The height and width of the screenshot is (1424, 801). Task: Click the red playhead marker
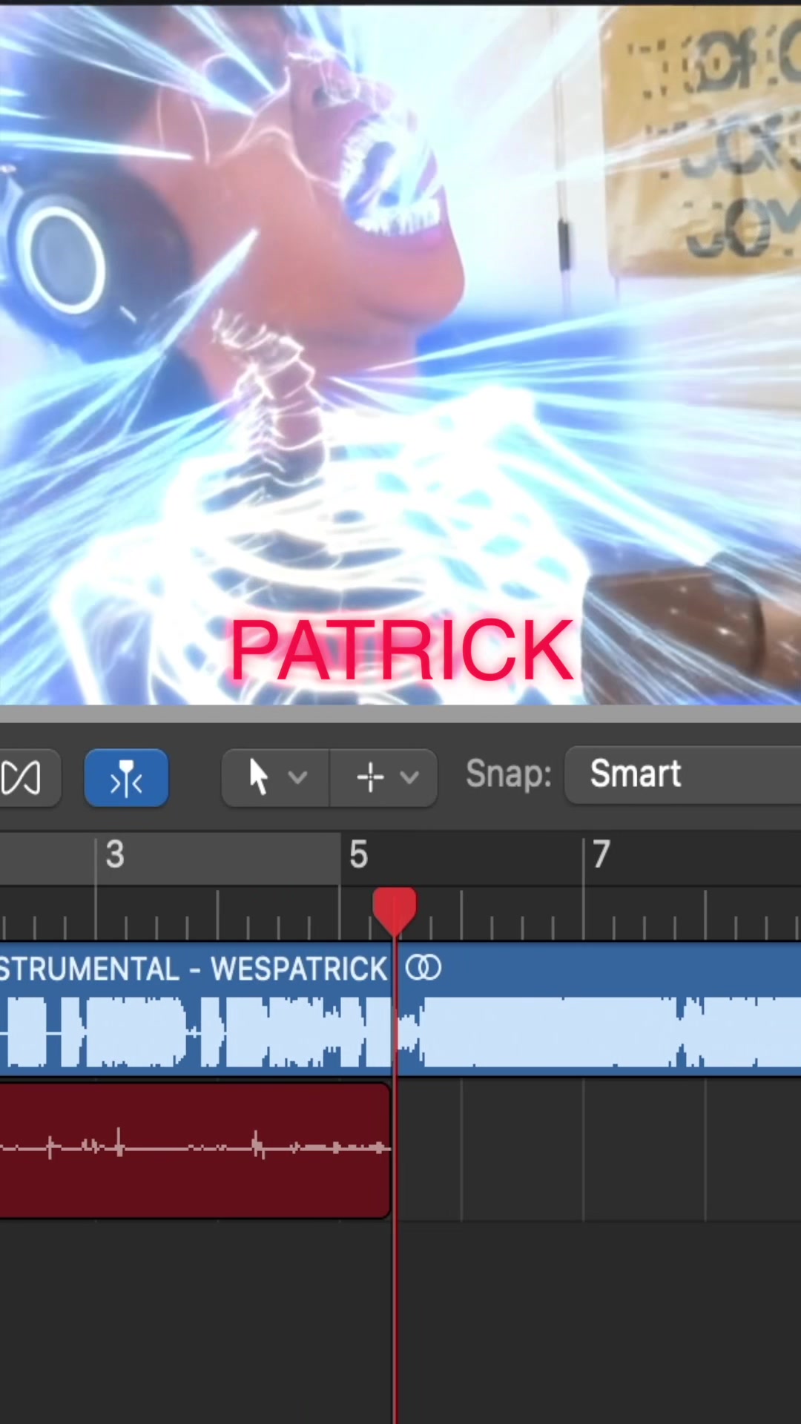click(x=395, y=911)
